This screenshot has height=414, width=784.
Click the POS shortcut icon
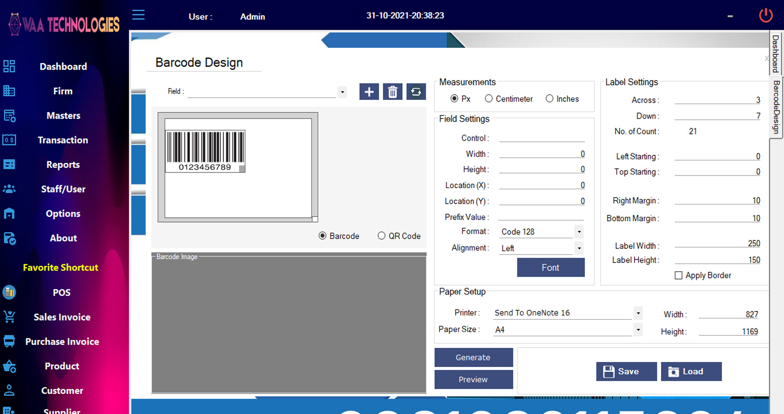(x=9, y=292)
